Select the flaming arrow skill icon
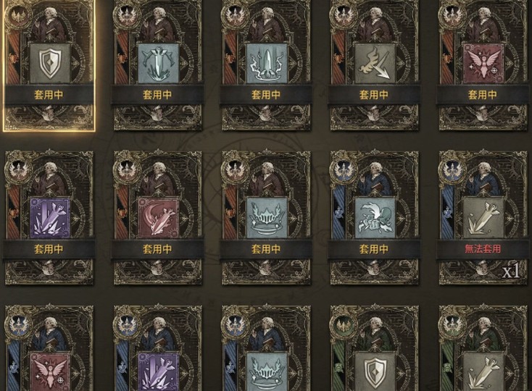532x391 pixels. pos(375,64)
